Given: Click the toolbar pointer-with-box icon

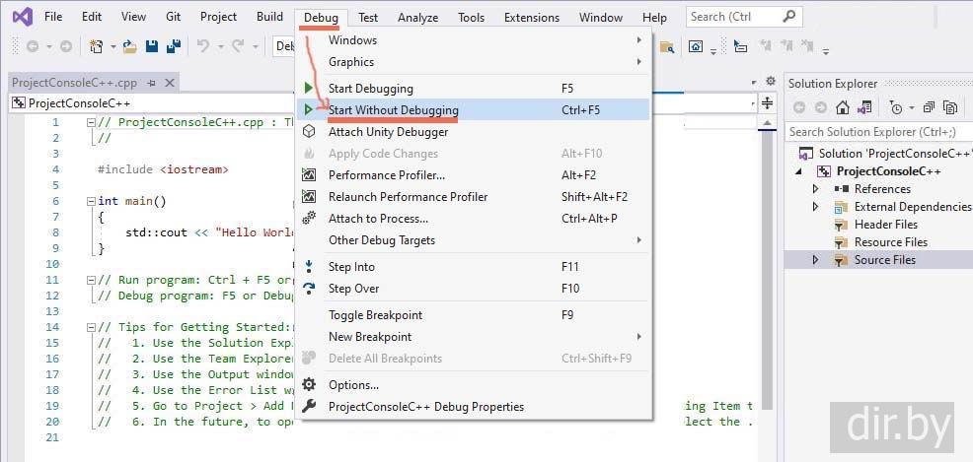Looking at the screenshot, I should (x=740, y=46).
